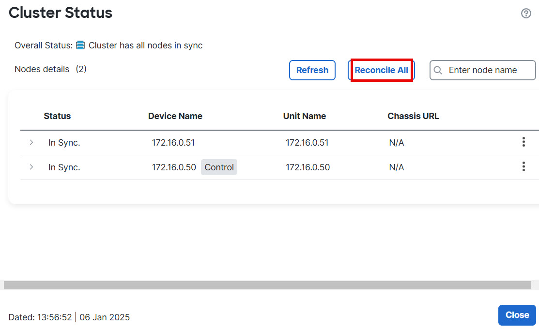Open the more options menu for node 172.16.0.51

524,142
